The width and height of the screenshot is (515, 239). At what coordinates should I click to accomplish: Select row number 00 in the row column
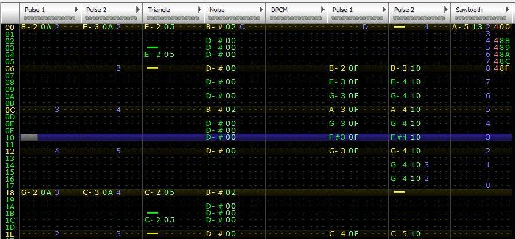[x=9, y=27]
